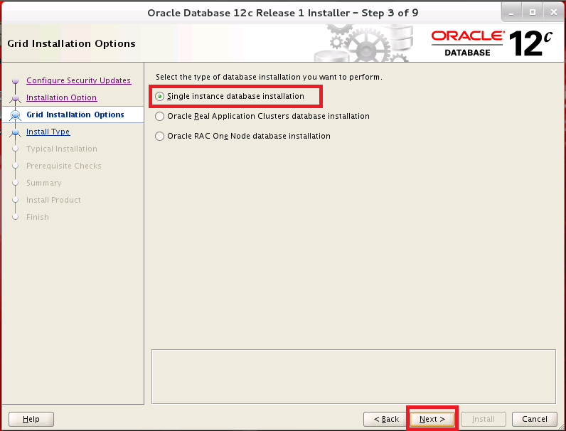Click the Finish step text

[38, 217]
